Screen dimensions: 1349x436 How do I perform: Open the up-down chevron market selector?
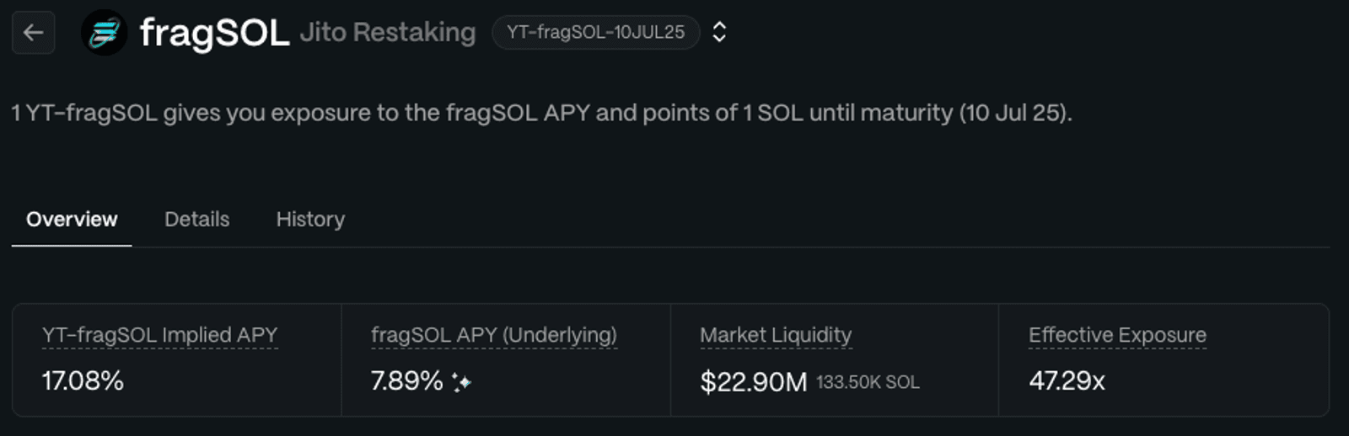(719, 32)
